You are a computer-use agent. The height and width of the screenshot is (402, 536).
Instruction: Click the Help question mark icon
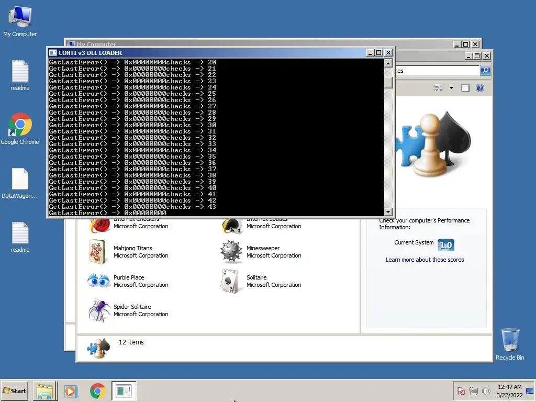point(480,88)
